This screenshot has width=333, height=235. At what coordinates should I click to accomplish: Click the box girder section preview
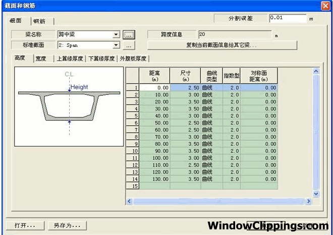pyautogui.click(x=69, y=106)
